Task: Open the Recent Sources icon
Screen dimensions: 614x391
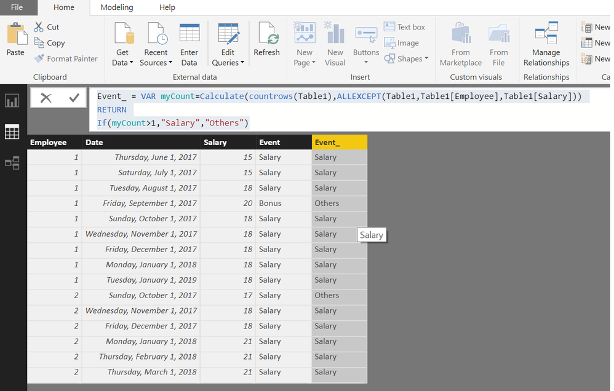Action: coord(157,33)
